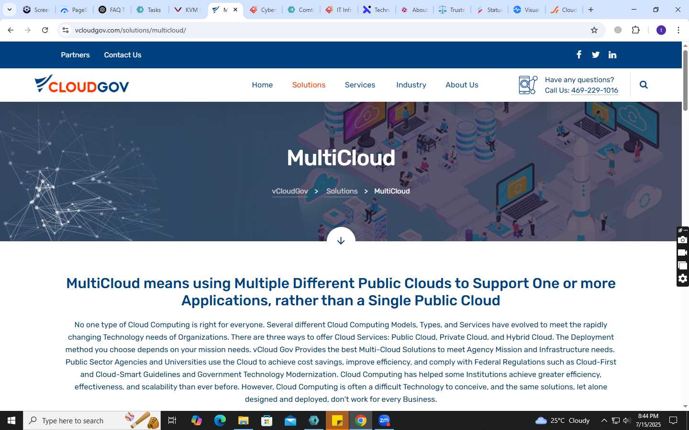Click the CloudGov logo
This screenshot has width=689, height=430.
click(x=82, y=84)
